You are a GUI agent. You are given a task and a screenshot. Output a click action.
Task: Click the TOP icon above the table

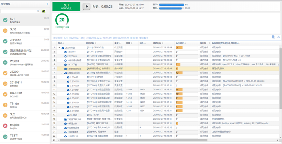(278, 37)
